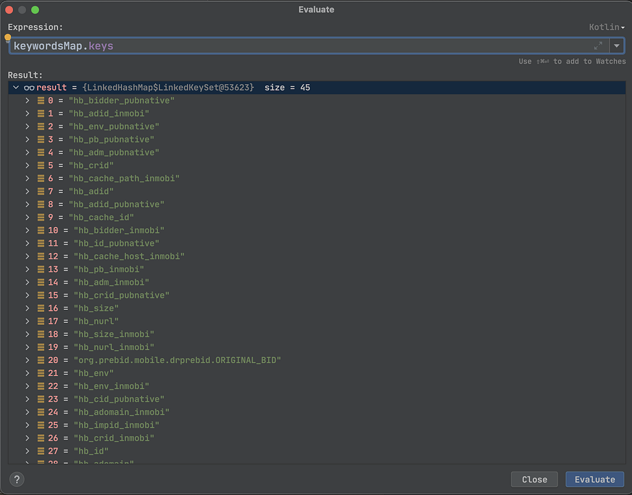Click the Close button
This screenshot has height=495, width=632.
pos(534,480)
